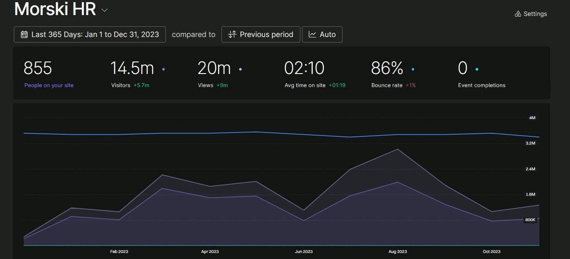570x259 pixels.
Task: Click the 800K value marker on chart
Action: 530,220
